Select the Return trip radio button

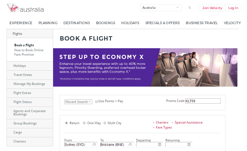pos(67,123)
